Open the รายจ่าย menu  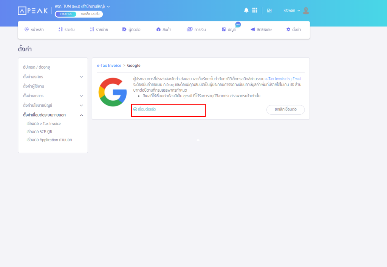[99, 29]
